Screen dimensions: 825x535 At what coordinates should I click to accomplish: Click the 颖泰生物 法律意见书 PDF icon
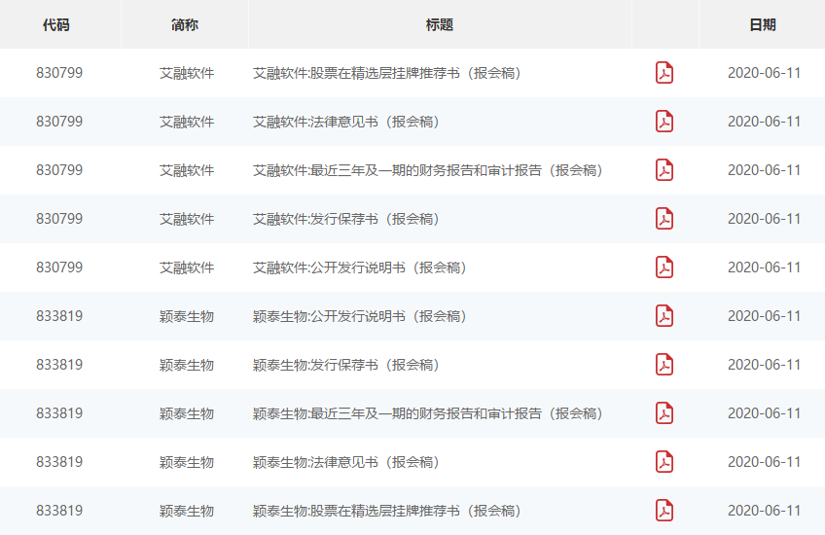coord(664,462)
